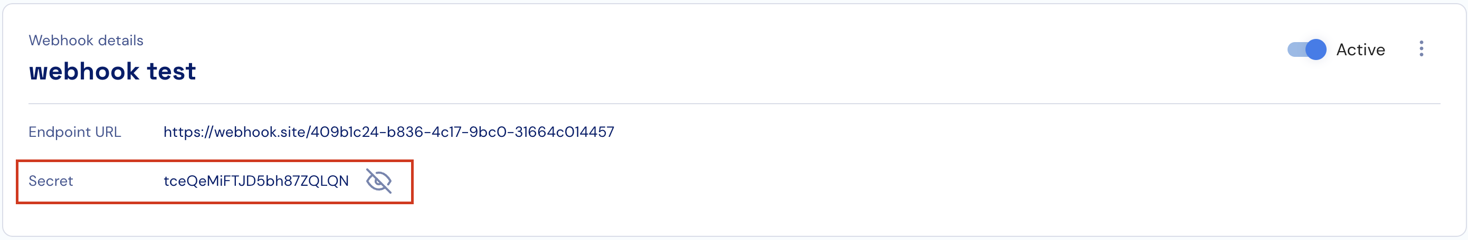Viewport: 1468px width, 240px height.
Task: Click the light-blue track of the Active switch
Action: (1296, 49)
